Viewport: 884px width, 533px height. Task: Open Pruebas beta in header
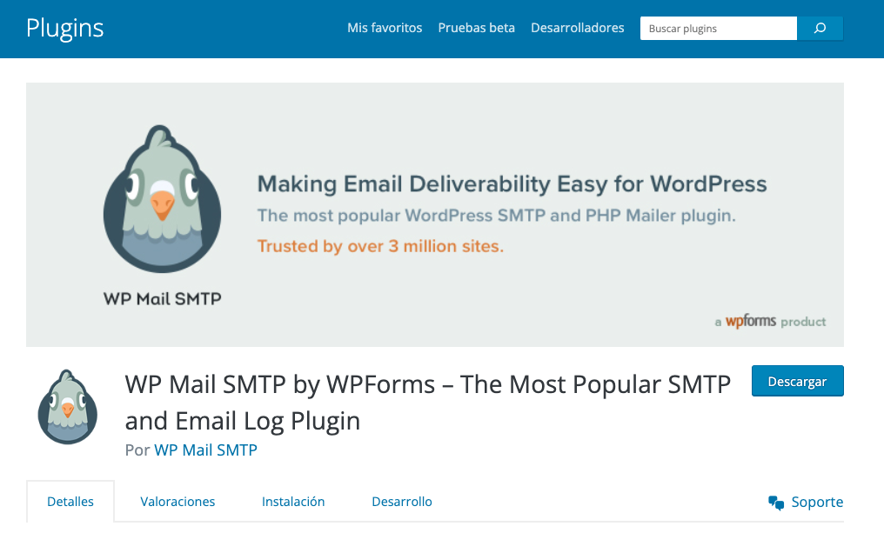pos(477,28)
